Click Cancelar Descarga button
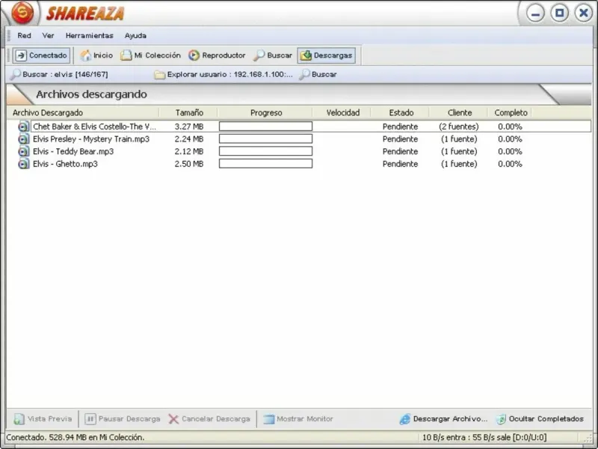598x449 pixels. pos(209,419)
